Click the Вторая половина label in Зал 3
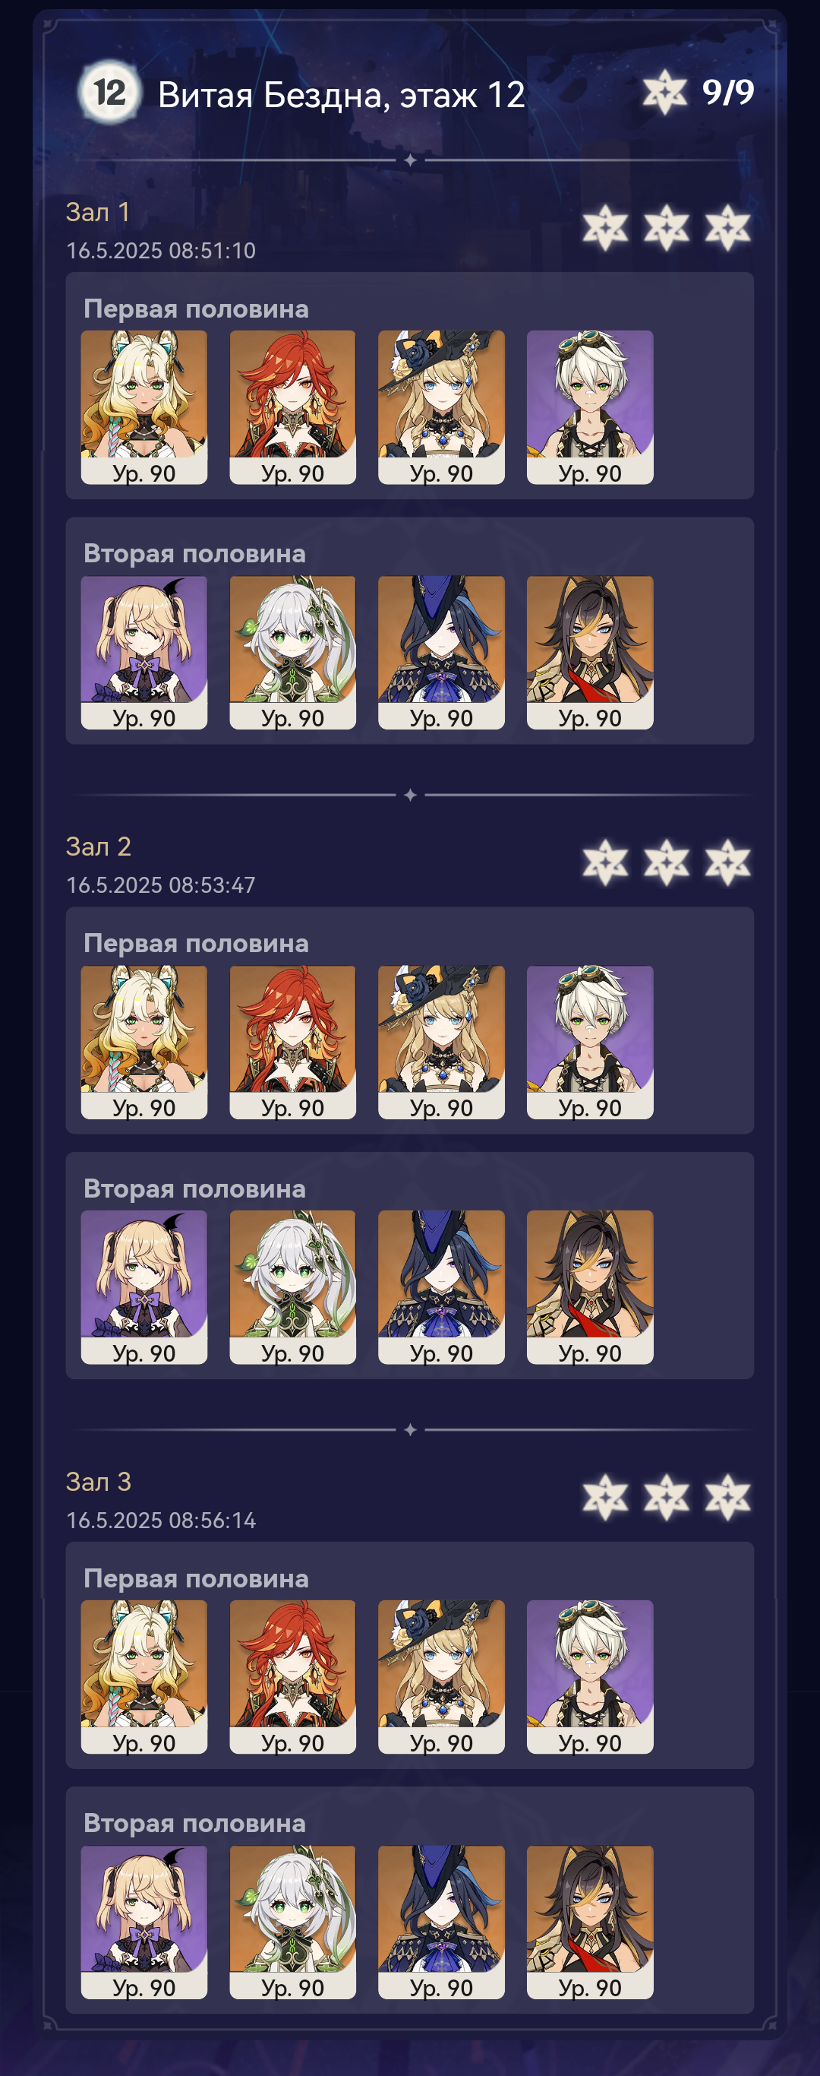This screenshot has width=820, height=2076. coord(195,1823)
